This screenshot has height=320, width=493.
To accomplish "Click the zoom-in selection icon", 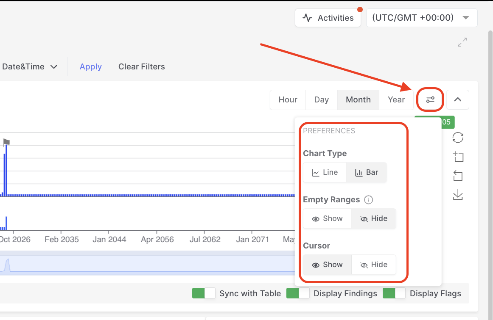I will click(458, 157).
